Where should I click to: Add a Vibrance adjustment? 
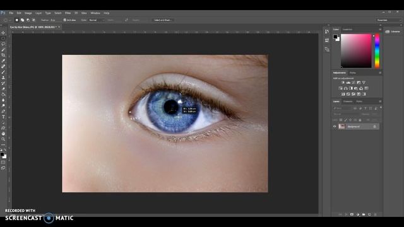coord(364,83)
